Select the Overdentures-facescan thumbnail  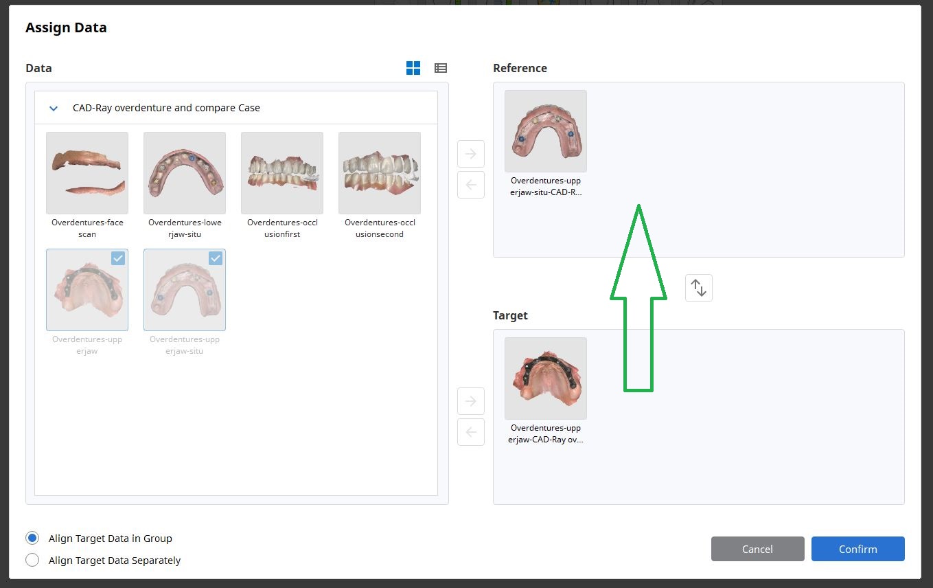pyautogui.click(x=87, y=173)
